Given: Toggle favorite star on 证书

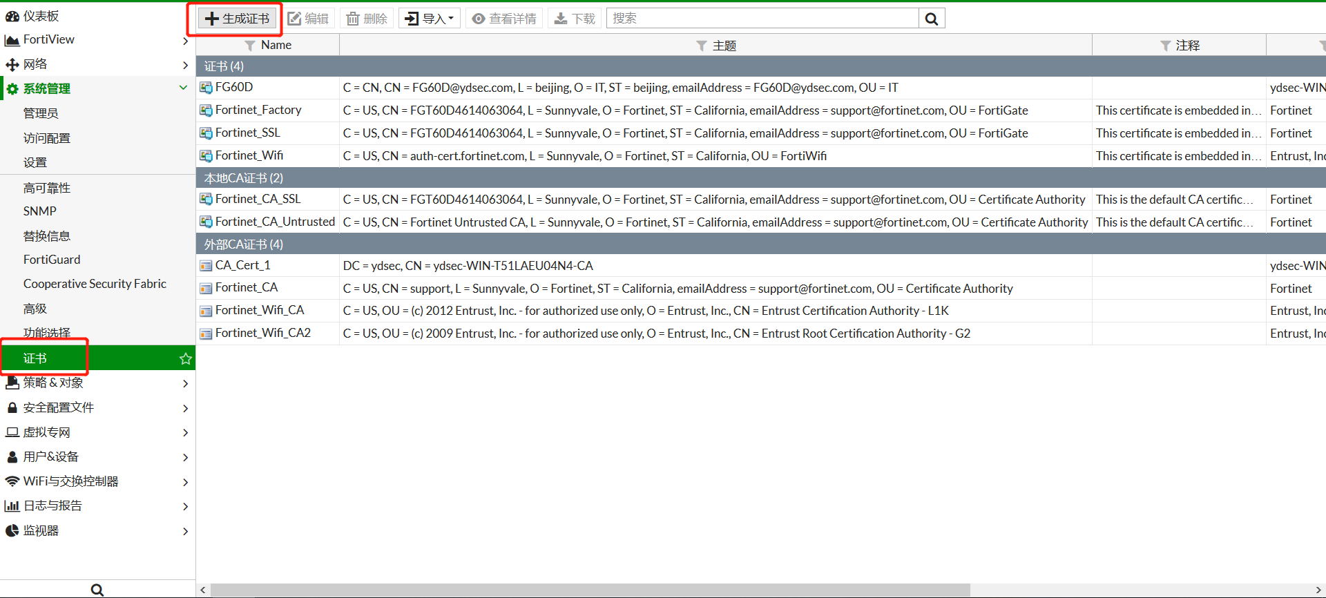Looking at the screenshot, I should tap(185, 358).
